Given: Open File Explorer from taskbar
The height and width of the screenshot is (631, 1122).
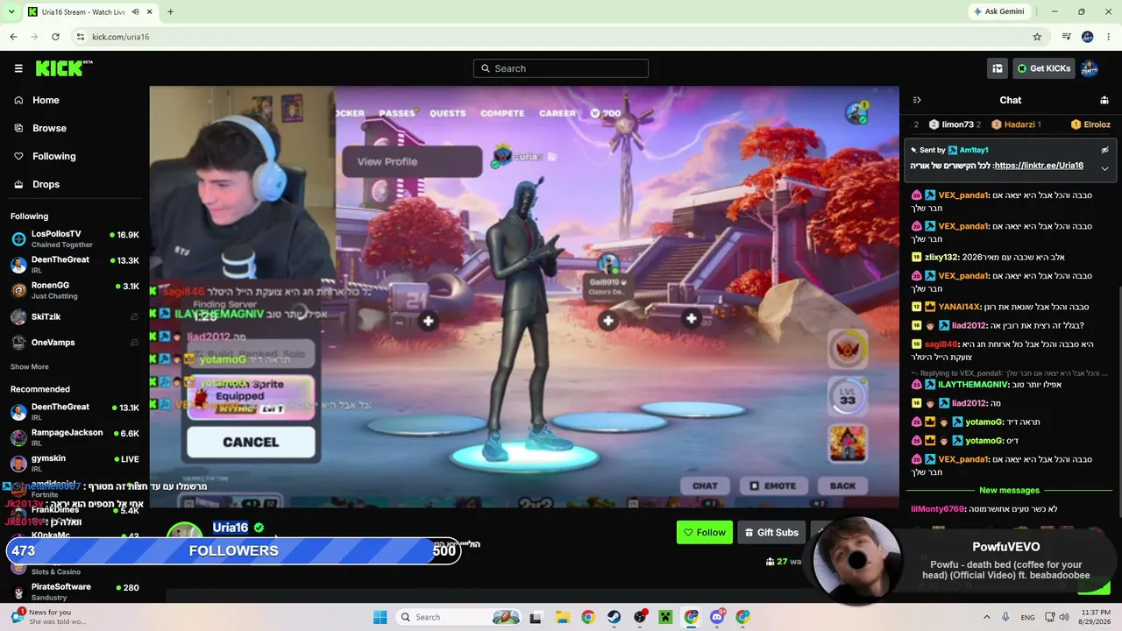Looking at the screenshot, I should 562,617.
